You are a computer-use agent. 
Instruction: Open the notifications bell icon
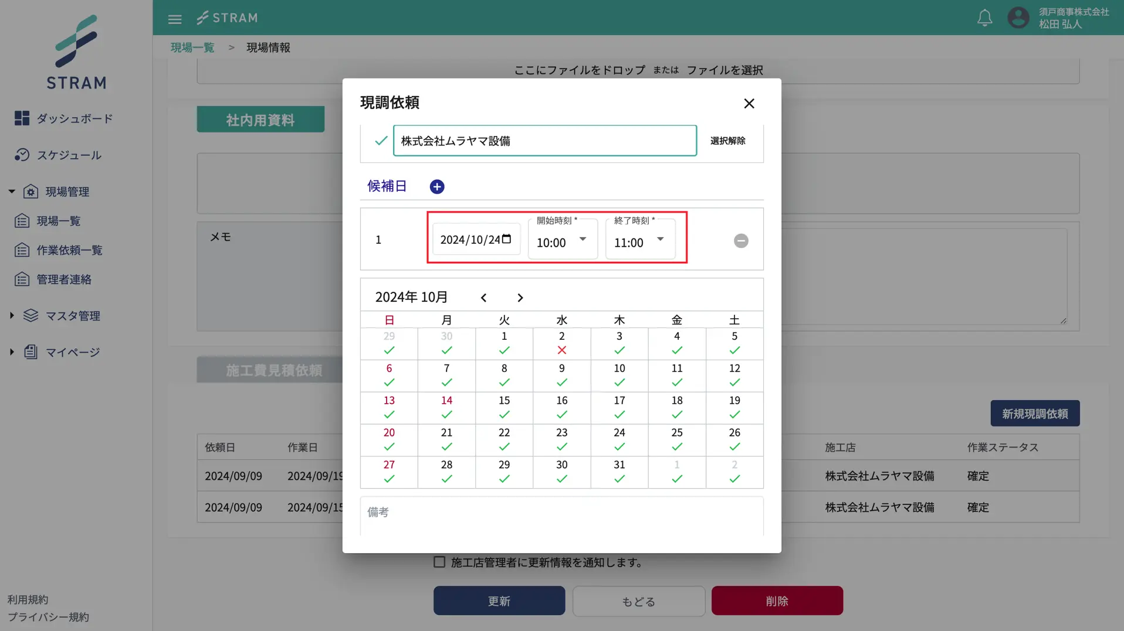click(x=984, y=18)
